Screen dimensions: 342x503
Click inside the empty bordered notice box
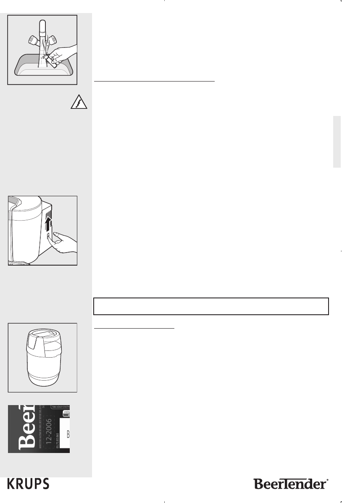pos(211,306)
